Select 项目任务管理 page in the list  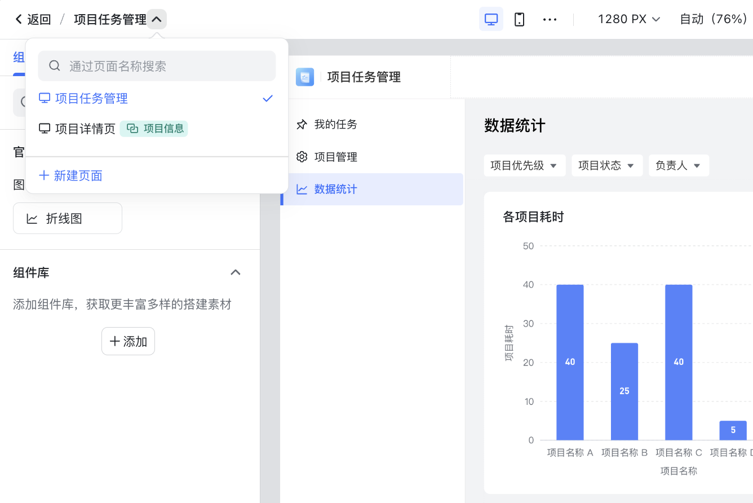[157, 99]
